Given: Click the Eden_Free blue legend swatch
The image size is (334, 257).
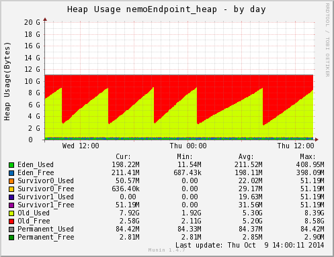Looking at the screenshot, I should (11, 173).
